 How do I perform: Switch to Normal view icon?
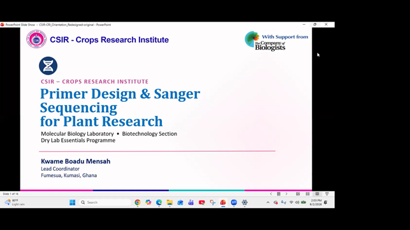pos(298,194)
